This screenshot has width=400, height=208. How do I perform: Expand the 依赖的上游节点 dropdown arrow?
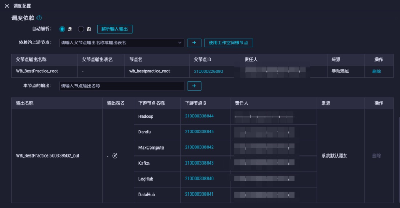(180, 43)
